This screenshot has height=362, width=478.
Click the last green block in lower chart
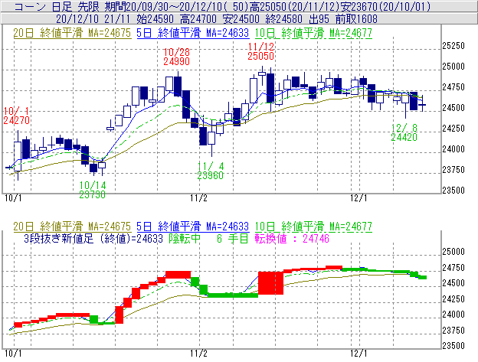[x=422, y=277]
